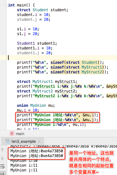Click console output "MyUnion j:11"

(x=24, y=170)
